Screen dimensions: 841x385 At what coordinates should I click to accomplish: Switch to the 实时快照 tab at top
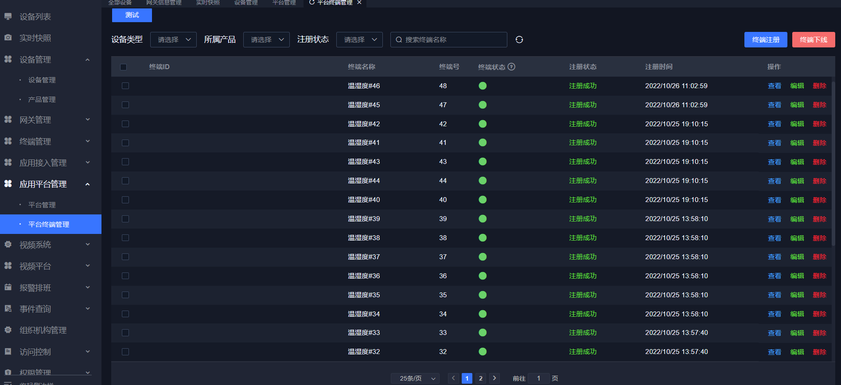[x=208, y=3]
